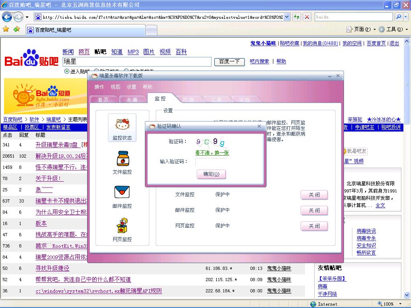This screenshot has width=411, height=308.
Task: Open the search provider dropdown arrow
Action: tap(406, 17)
